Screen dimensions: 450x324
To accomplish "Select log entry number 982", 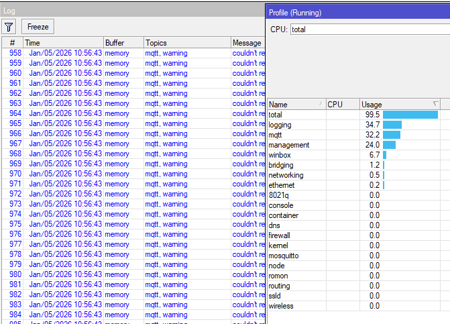I will point(133,294).
